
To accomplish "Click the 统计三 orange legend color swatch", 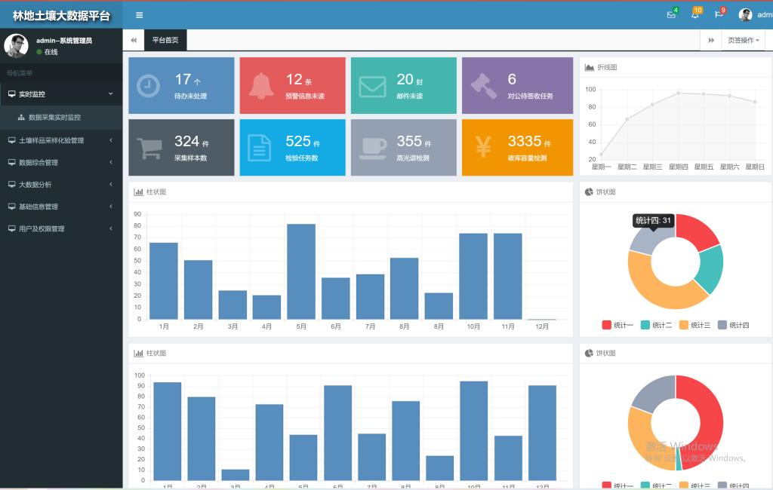I will click(x=684, y=325).
